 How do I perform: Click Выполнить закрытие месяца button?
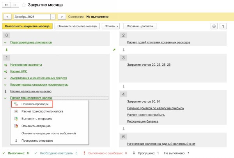click(27, 26)
